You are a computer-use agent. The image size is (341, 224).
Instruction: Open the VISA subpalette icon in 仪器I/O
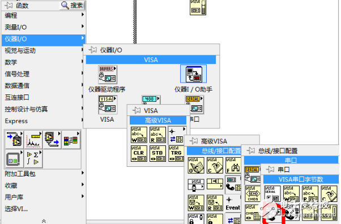[108, 105]
